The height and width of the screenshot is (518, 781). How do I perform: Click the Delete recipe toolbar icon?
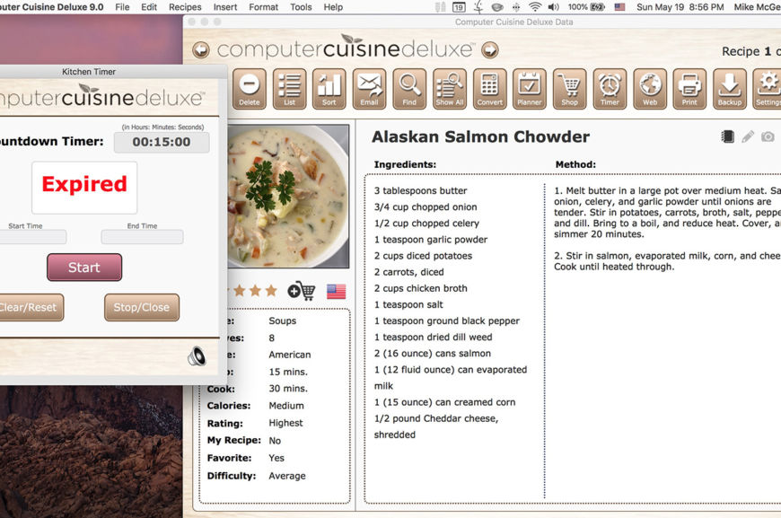point(249,89)
